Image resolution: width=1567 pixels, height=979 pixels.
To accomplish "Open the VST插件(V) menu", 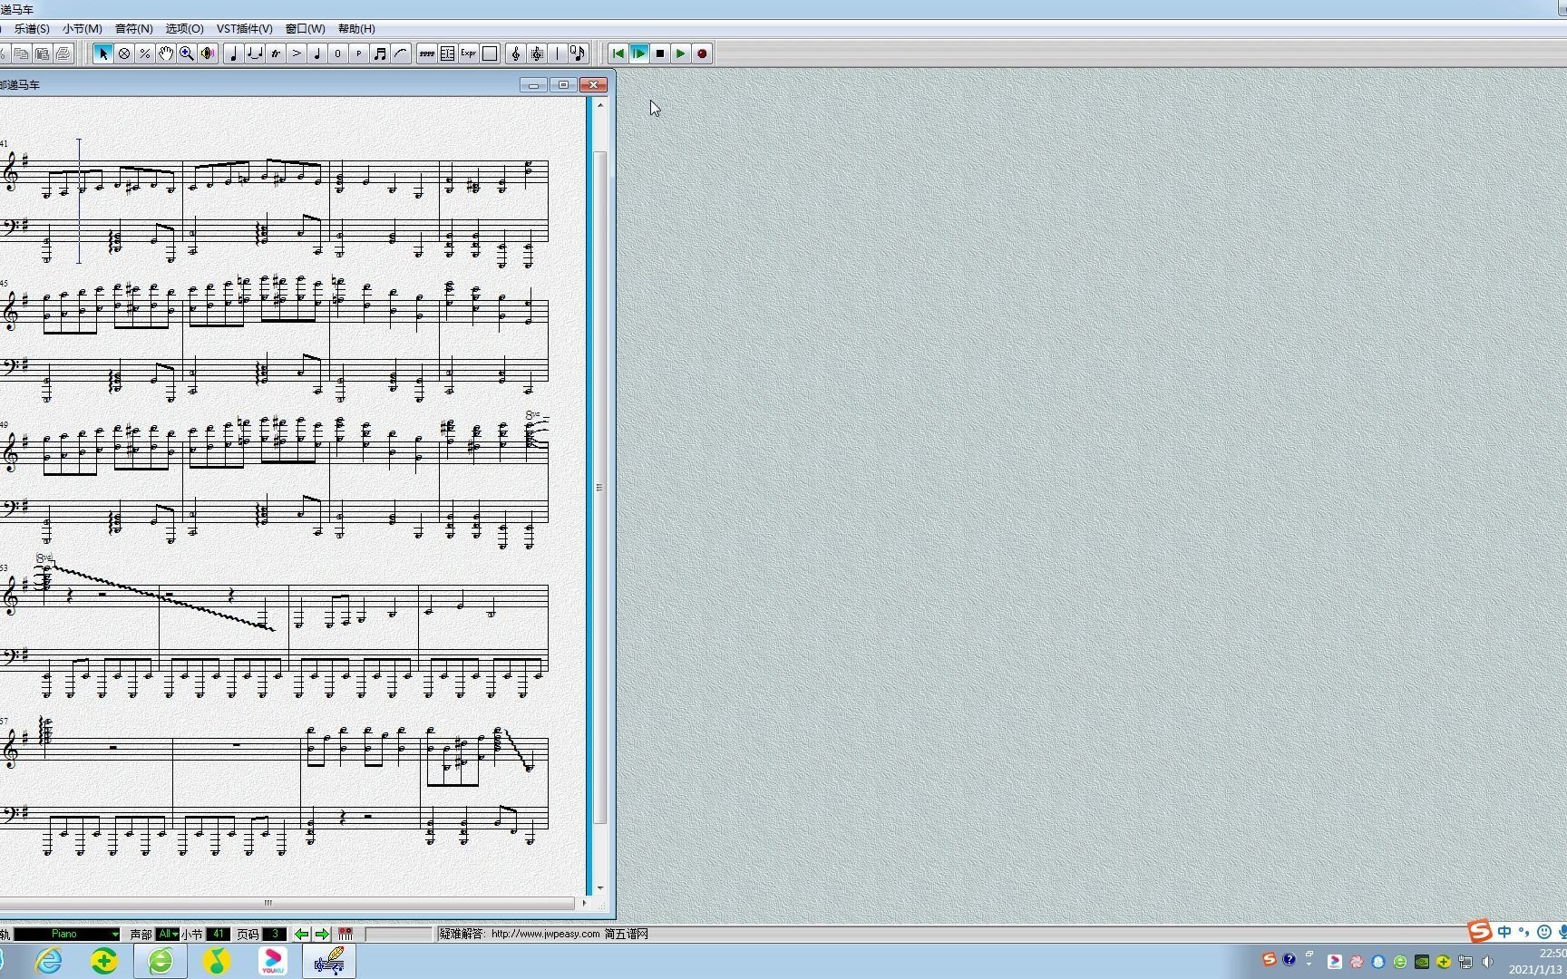I will point(244,29).
